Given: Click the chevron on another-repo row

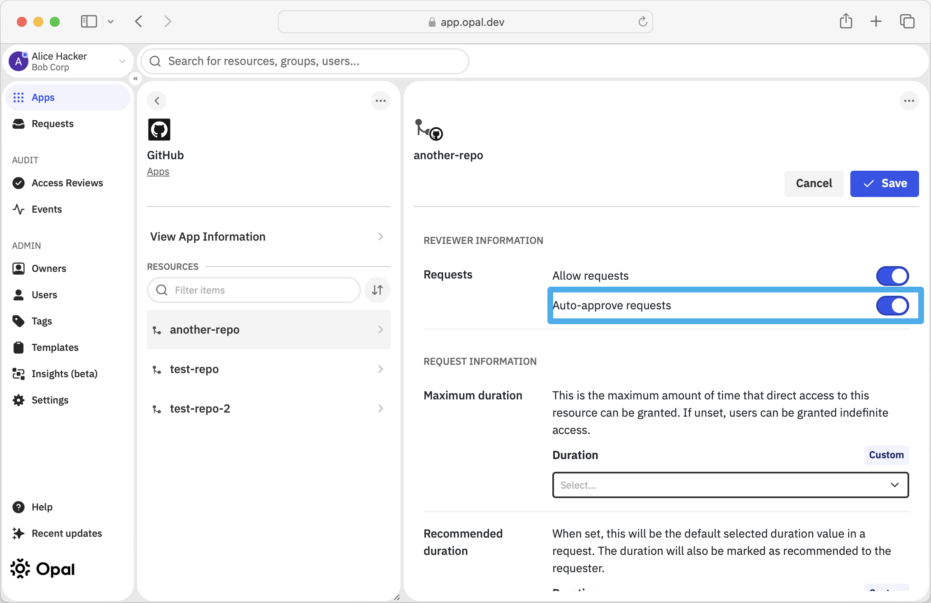Looking at the screenshot, I should 380,329.
